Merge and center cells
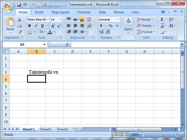The width and height of the screenshot is (187, 140). click(x=89, y=26)
